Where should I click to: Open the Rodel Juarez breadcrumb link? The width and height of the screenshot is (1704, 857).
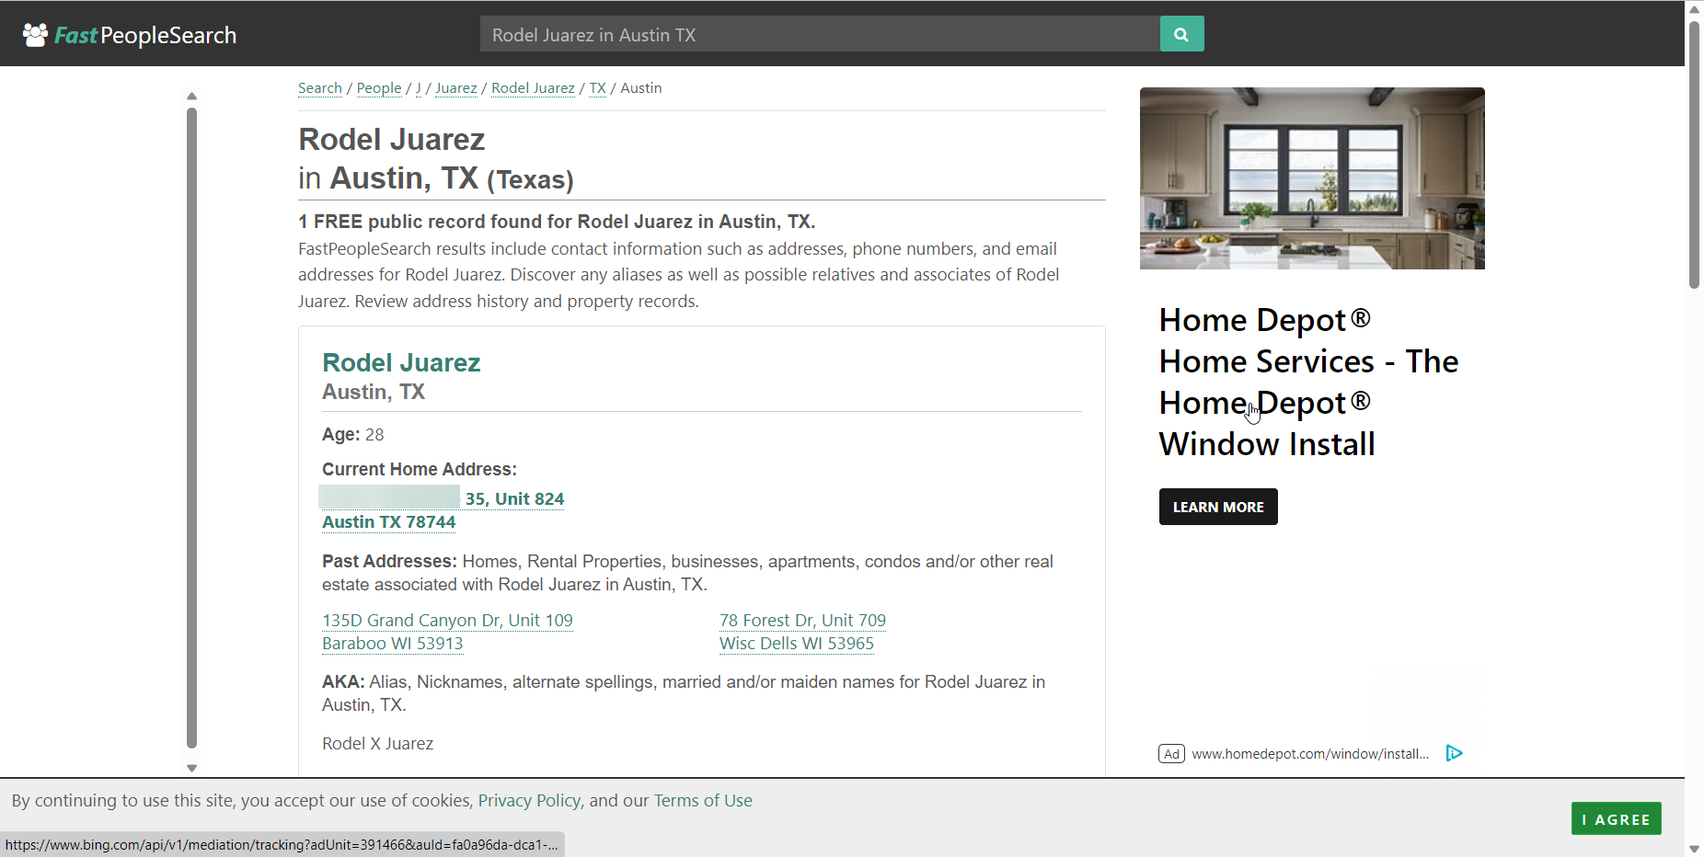pyautogui.click(x=534, y=88)
